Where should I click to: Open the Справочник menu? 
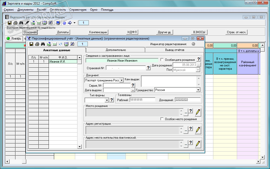(x=78, y=10)
